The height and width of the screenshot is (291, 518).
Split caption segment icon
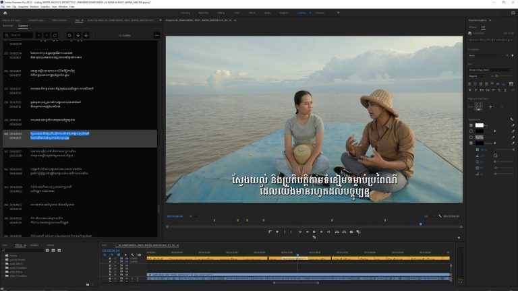point(78,35)
